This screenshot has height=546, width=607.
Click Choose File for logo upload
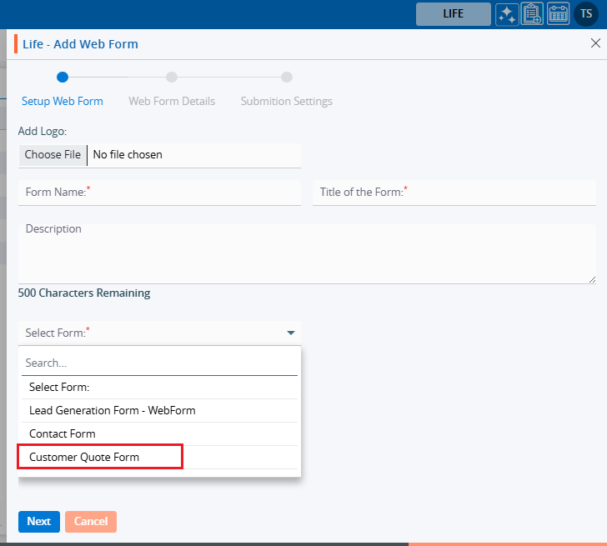[x=53, y=154]
